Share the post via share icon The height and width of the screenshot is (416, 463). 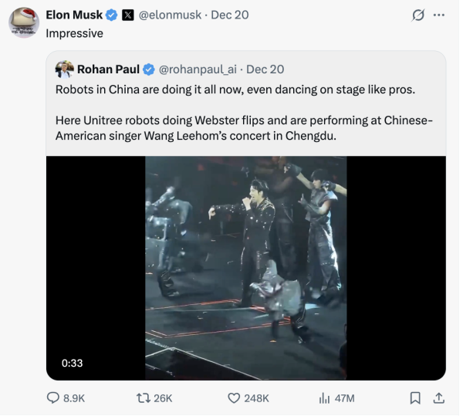439,397
